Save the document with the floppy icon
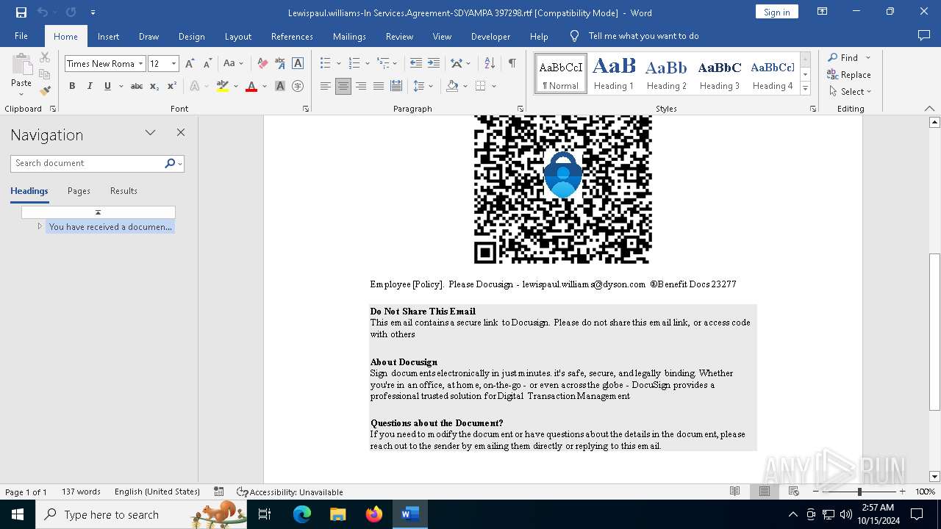Image resolution: width=941 pixels, height=529 pixels. tap(21, 12)
